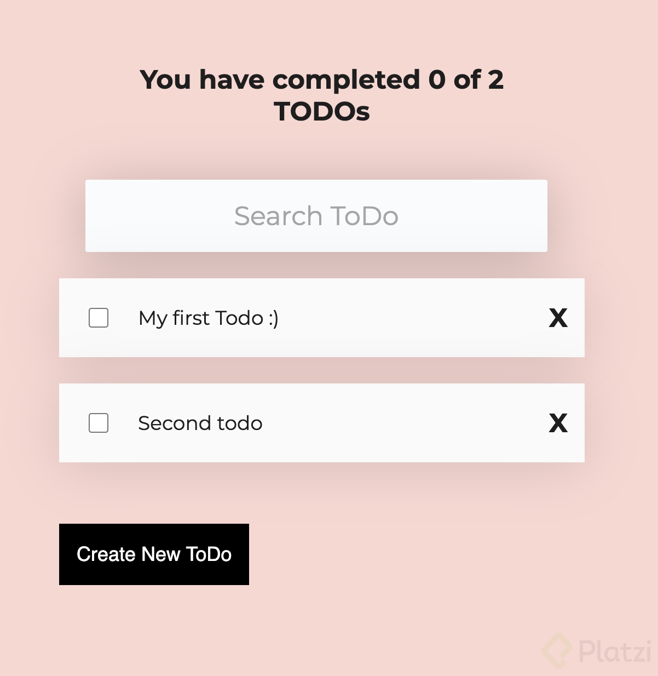The height and width of the screenshot is (676, 658).
Task: Click the 'TODOs' word in the heading
Action: [x=322, y=112]
